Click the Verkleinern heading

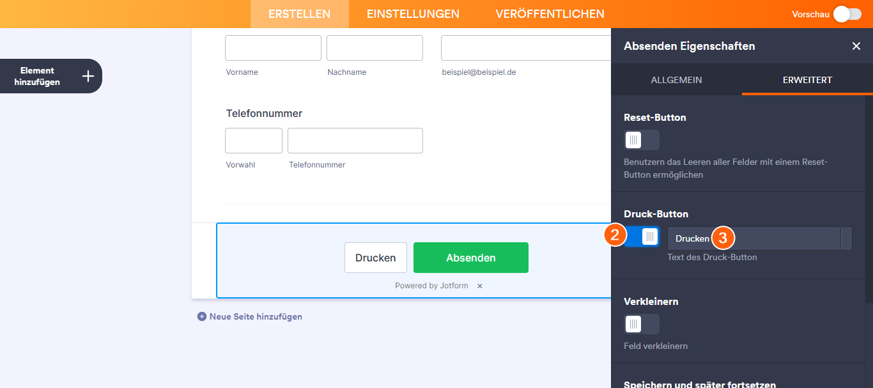click(651, 301)
